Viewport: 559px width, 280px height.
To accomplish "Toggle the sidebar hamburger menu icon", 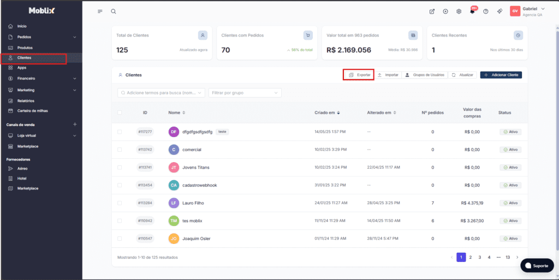I will (100, 11).
